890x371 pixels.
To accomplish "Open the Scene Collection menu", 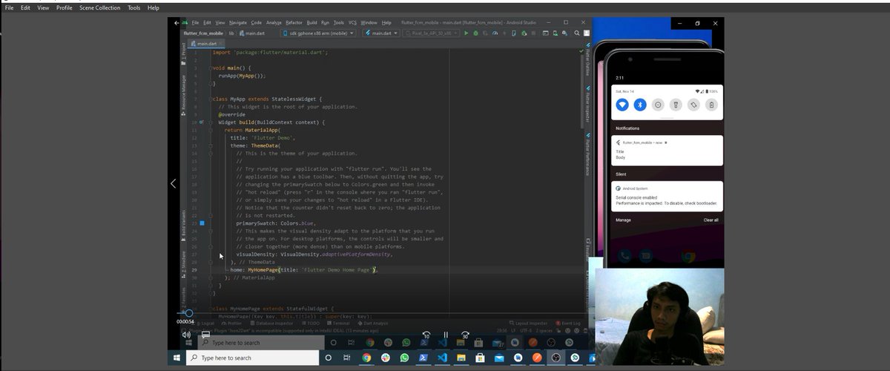I will coord(99,7).
